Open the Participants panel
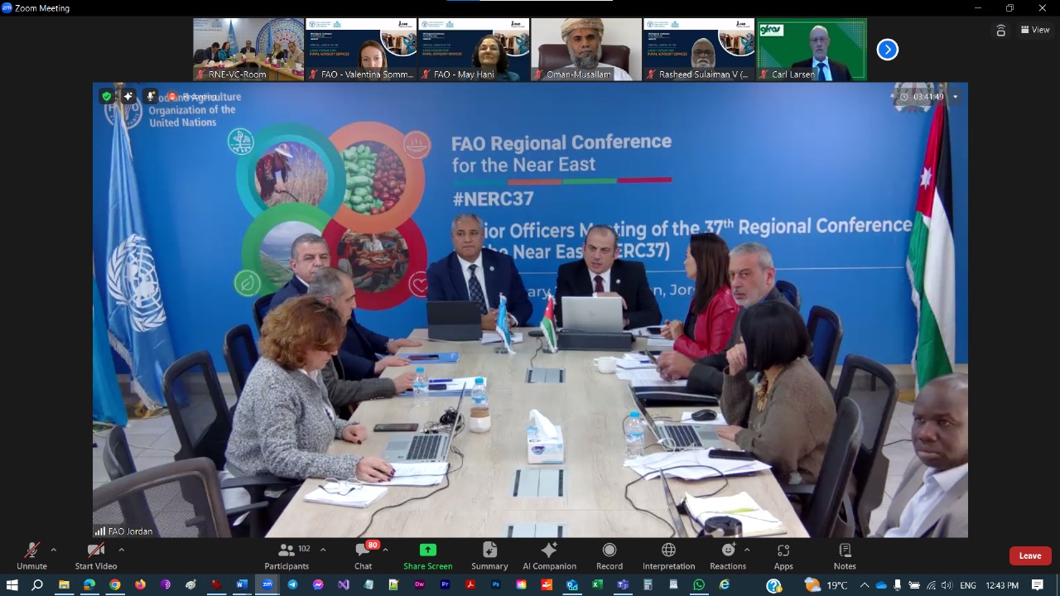 tap(287, 556)
